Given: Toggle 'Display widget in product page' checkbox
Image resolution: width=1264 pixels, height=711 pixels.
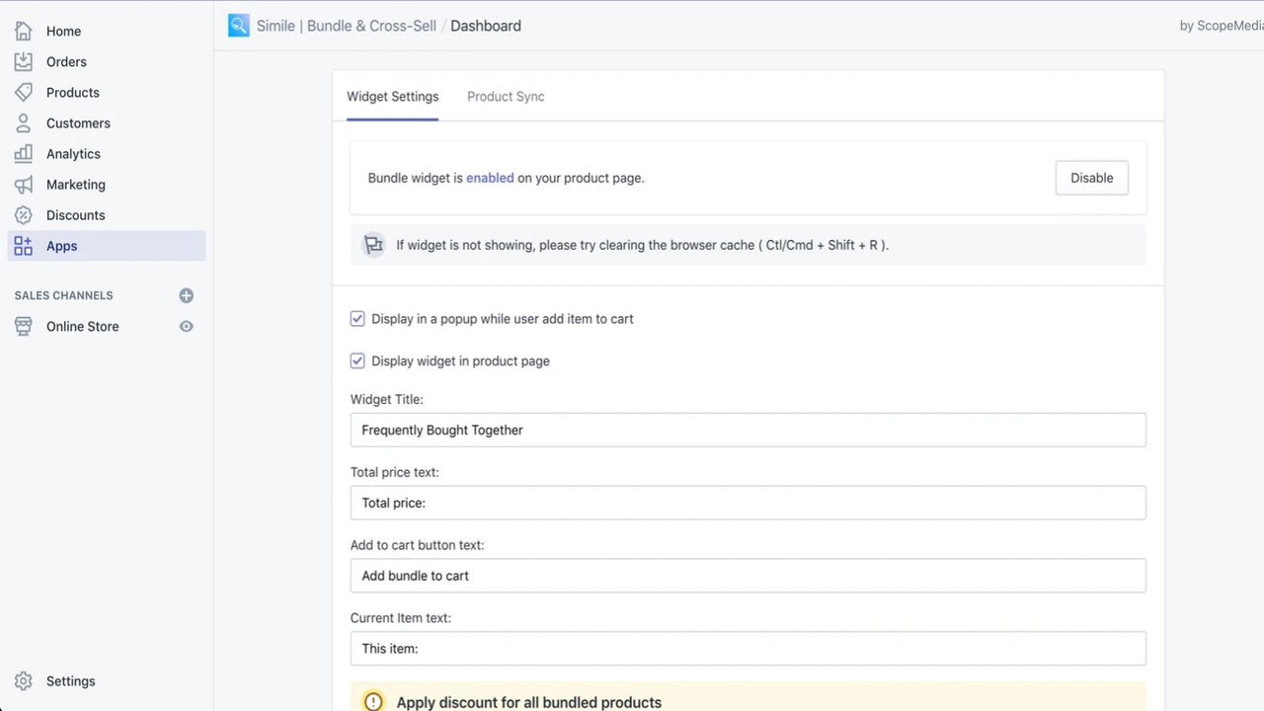Looking at the screenshot, I should click(357, 360).
